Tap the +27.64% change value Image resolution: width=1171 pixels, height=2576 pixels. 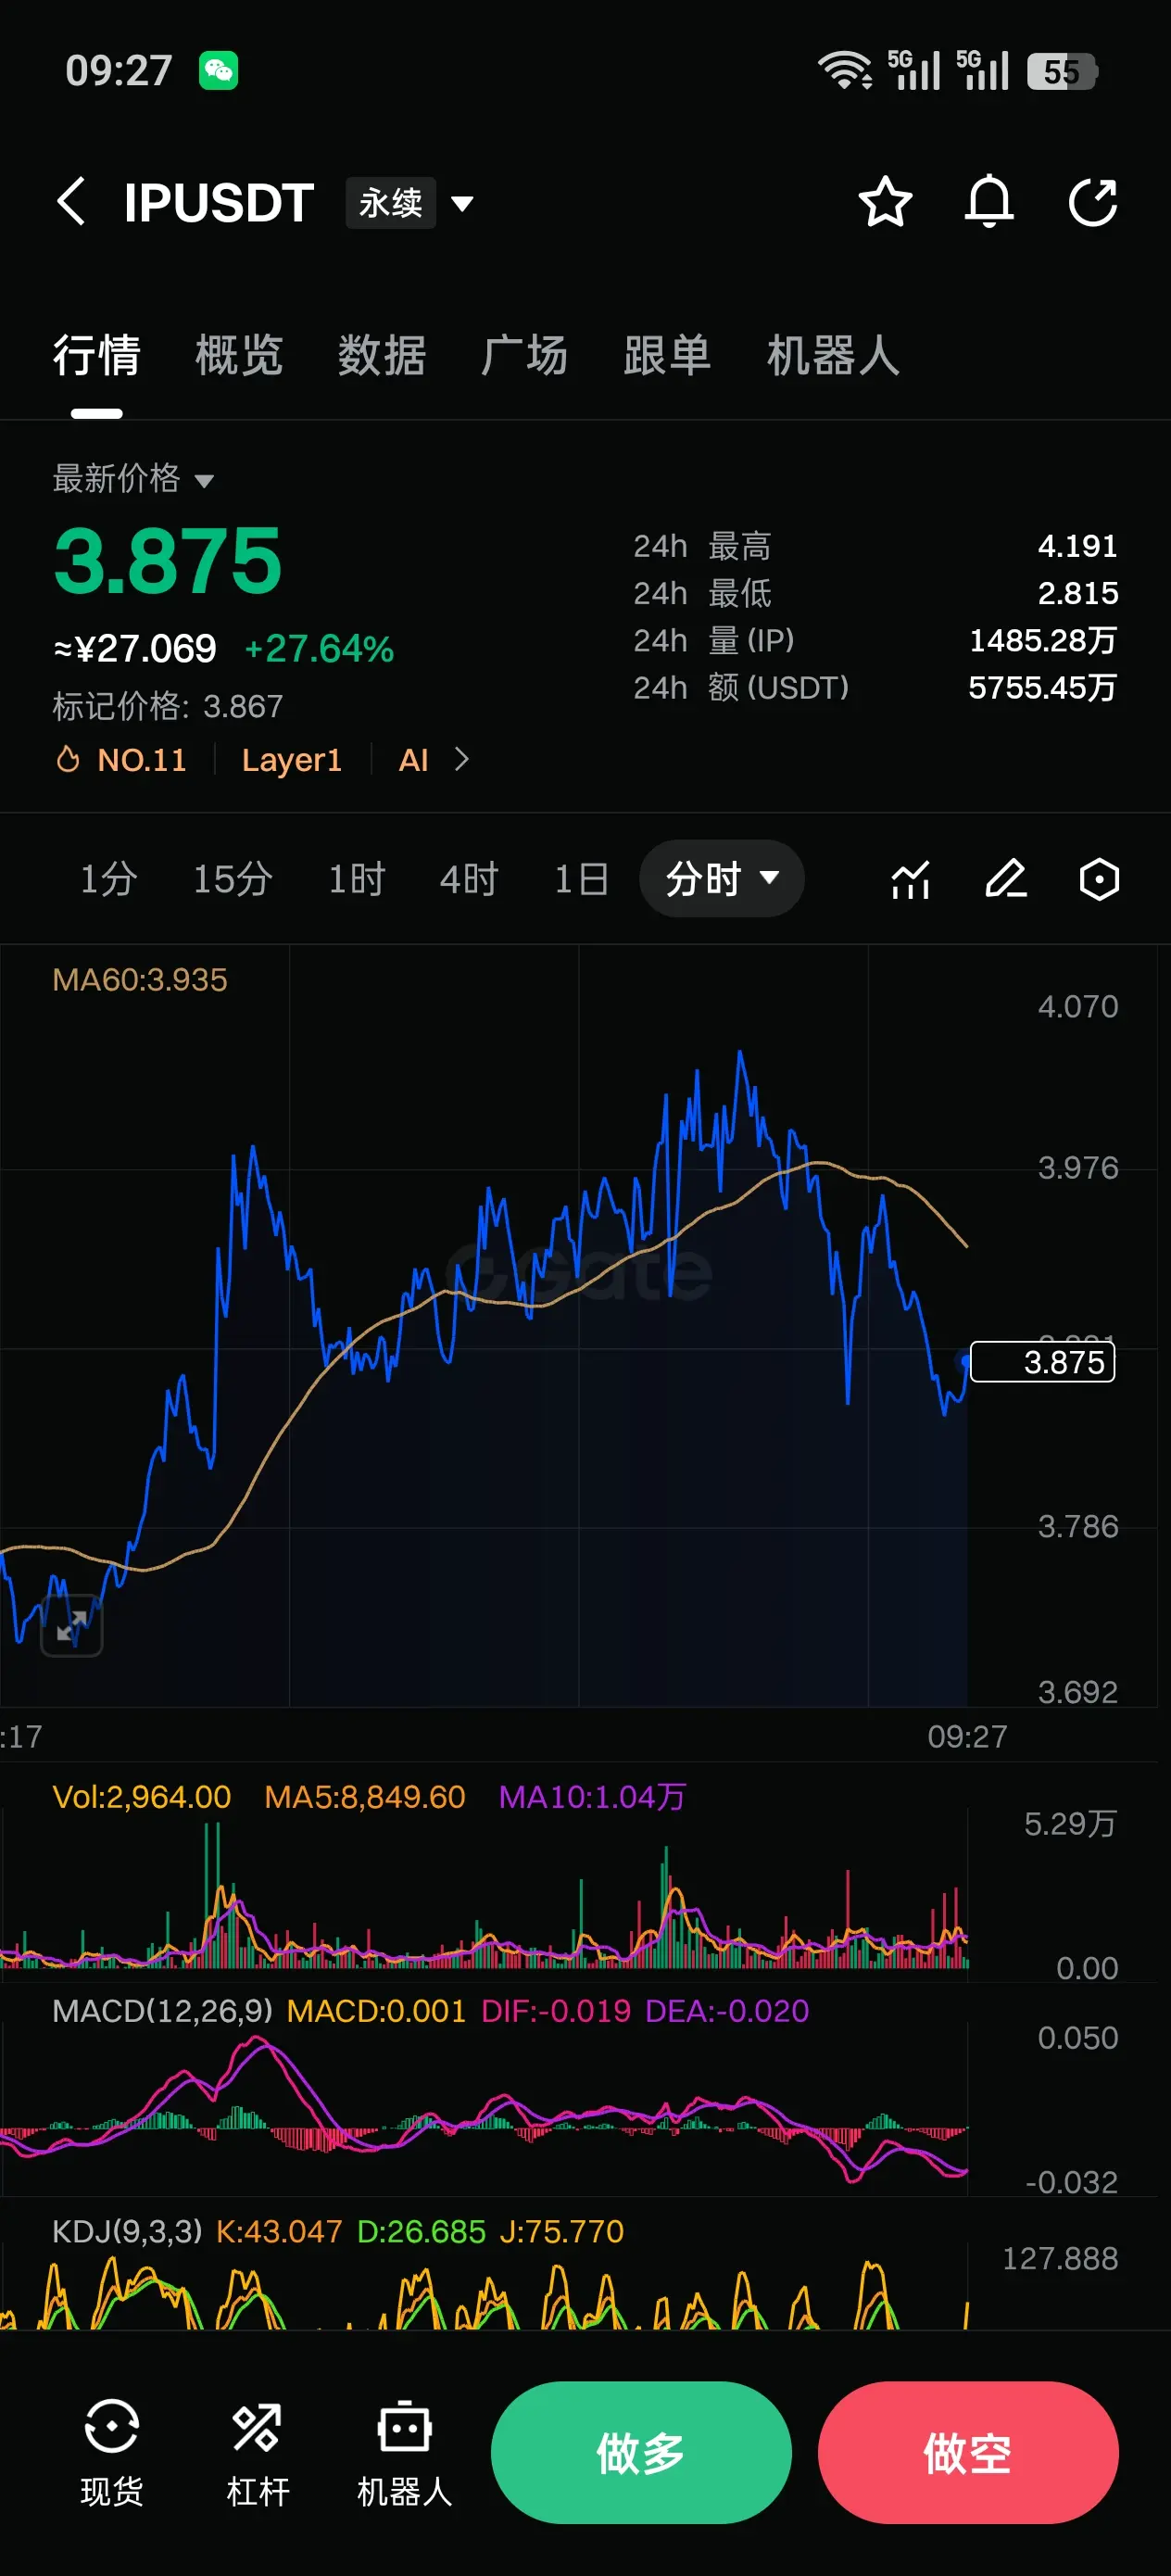click(x=319, y=649)
